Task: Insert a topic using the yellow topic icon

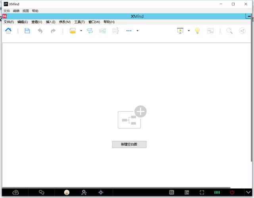Action: pyautogui.click(x=73, y=31)
